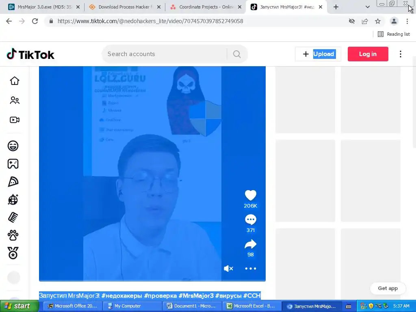The height and width of the screenshot is (312, 416).
Task: Focus the Search accounts field
Action: pyautogui.click(x=165, y=54)
